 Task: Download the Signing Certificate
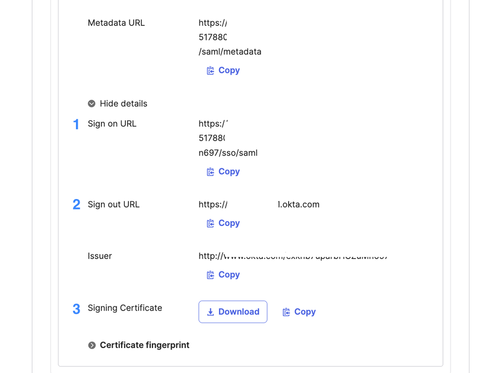coord(233,312)
